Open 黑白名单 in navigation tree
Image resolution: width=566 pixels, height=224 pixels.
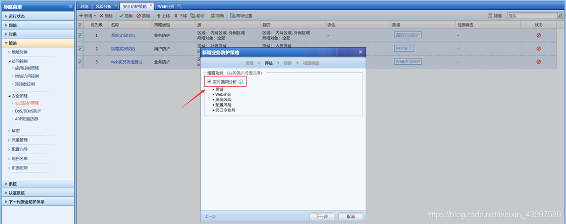pyautogui.click(x=20, y=158)
